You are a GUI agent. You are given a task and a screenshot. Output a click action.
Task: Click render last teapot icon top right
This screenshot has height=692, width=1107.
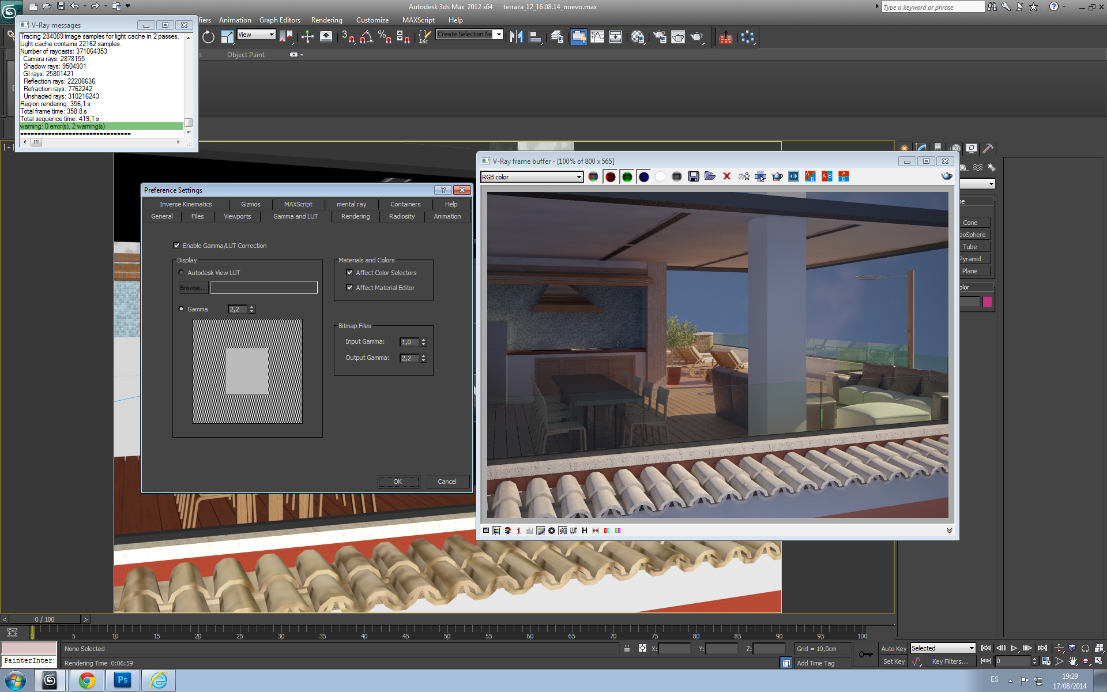[946, 176]
